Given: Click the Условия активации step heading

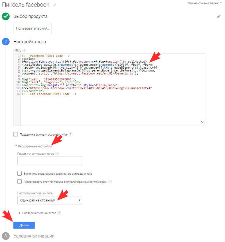Looking at the screenshot, I should pyautogui.click(x=34, y=236).
